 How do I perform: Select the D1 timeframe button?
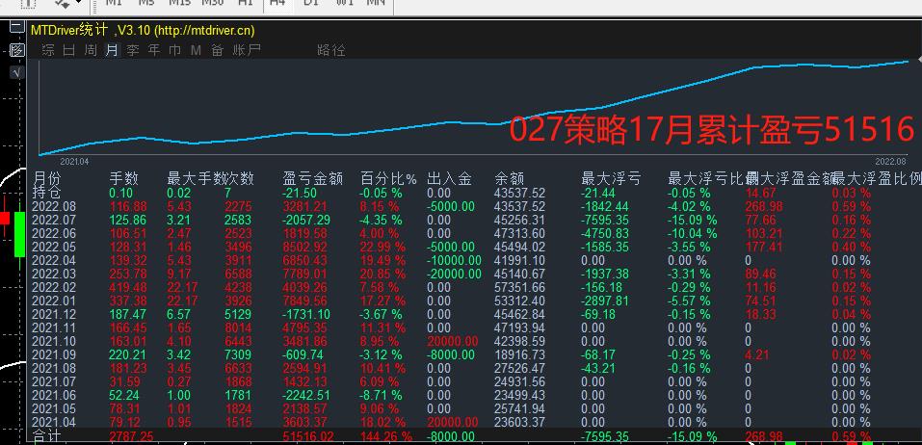[311, 3]
